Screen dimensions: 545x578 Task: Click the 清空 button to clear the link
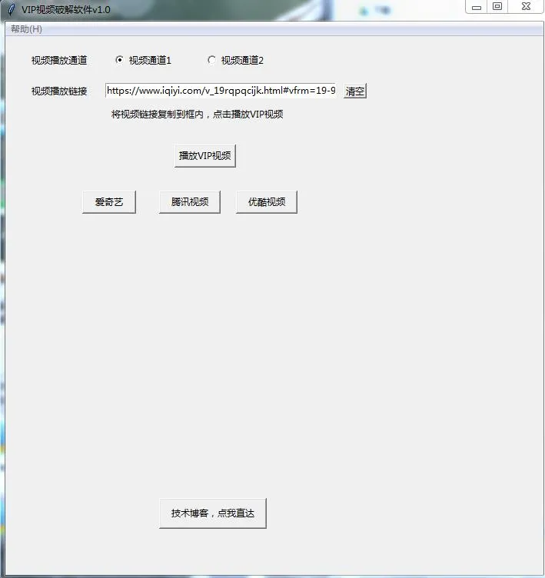pyautogui.click(x=354, y=91)
